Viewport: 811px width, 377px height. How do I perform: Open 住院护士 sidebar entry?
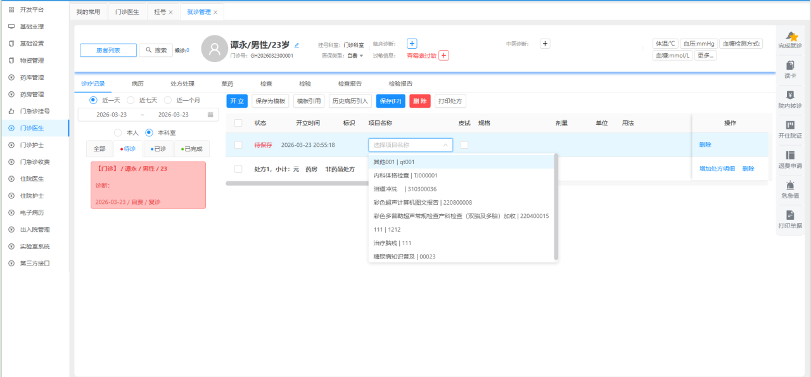click(32, 196)
